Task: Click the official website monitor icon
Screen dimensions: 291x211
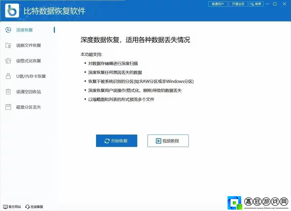Action: click(x=5, y=207)
